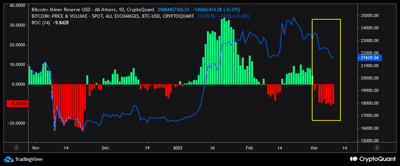Click the A auto-scale button at bottom right
Viewport: 400px width, 166px height.
tap(376, 147)
